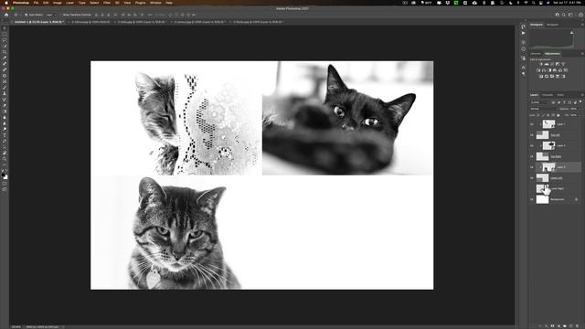585x329 pixels.
Task: Open the Window menu
Action: [x=155, y=3]
